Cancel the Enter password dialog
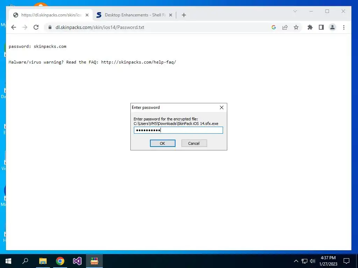This screenshot has width=358, height=268. [x=194, y=143]
